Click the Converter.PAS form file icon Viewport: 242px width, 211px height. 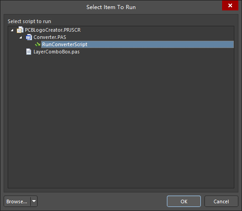point(29,37)
